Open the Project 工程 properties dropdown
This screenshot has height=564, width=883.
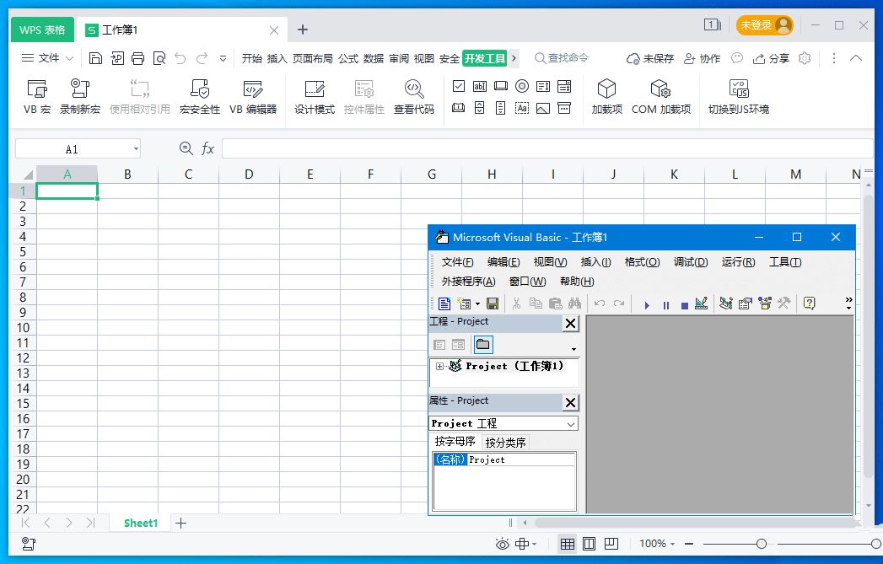571,424
